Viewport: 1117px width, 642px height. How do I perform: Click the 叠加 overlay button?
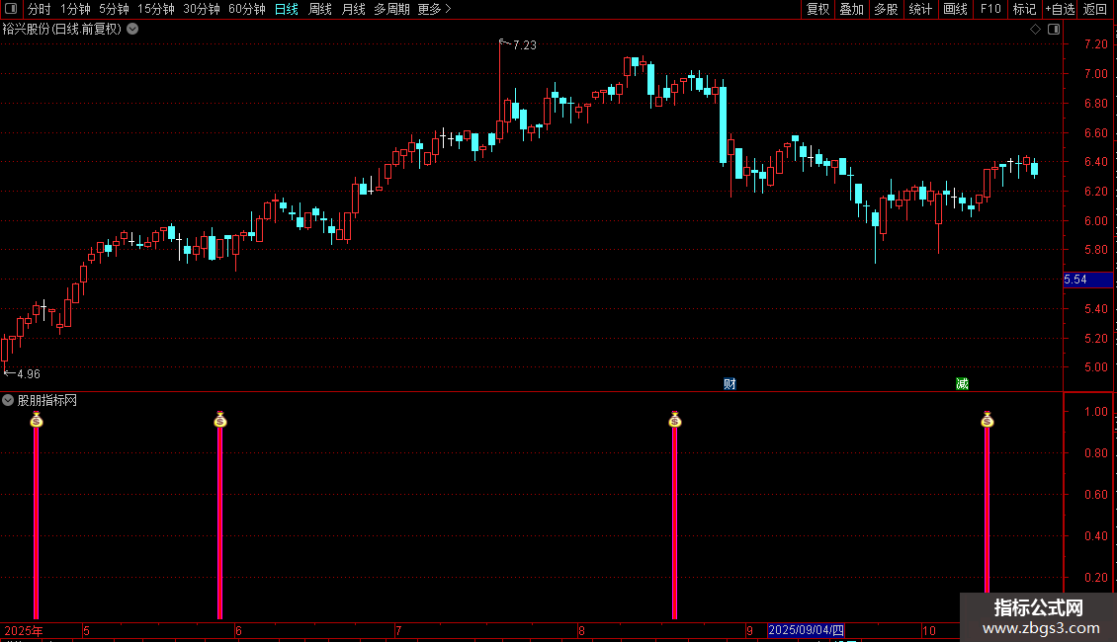(851, 9)
